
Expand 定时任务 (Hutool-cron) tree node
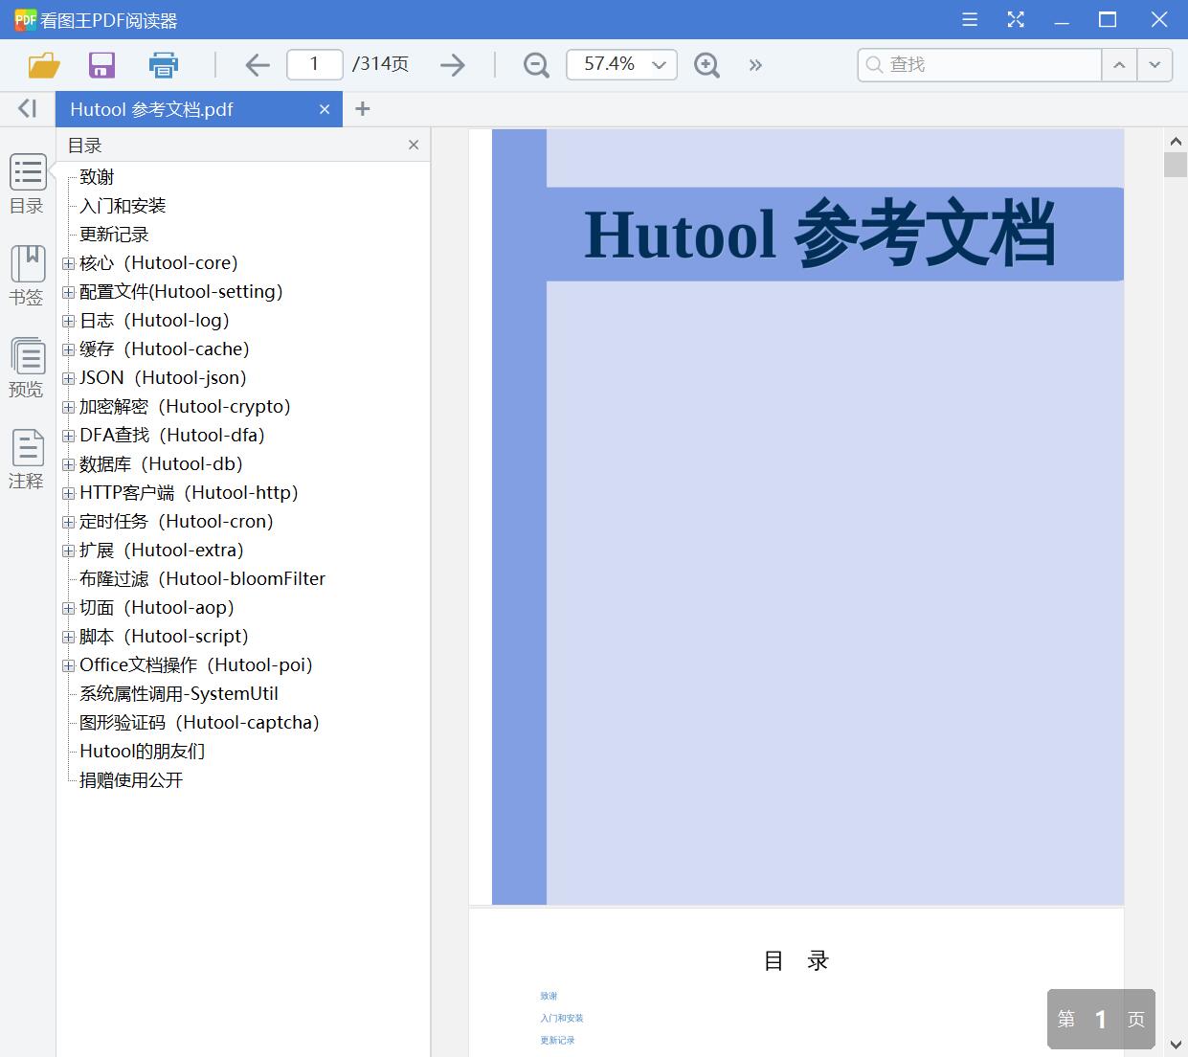[x=68, y=522]
